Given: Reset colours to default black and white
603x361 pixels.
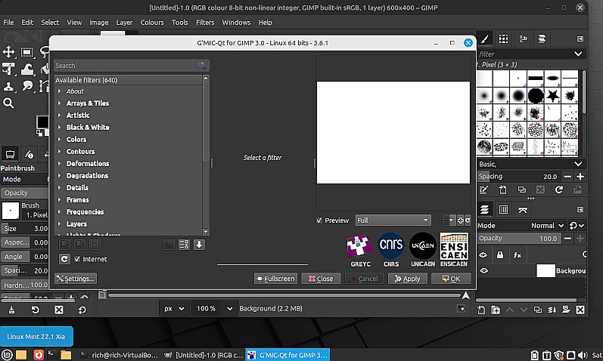Looking at the screenshot, I should [x=39, y=133].
